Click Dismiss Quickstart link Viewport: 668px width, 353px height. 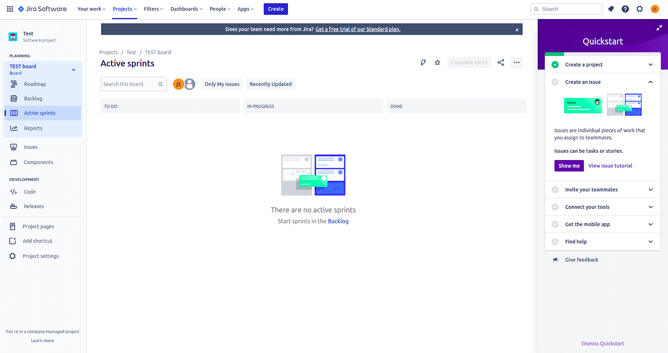[x=602, y=343]
